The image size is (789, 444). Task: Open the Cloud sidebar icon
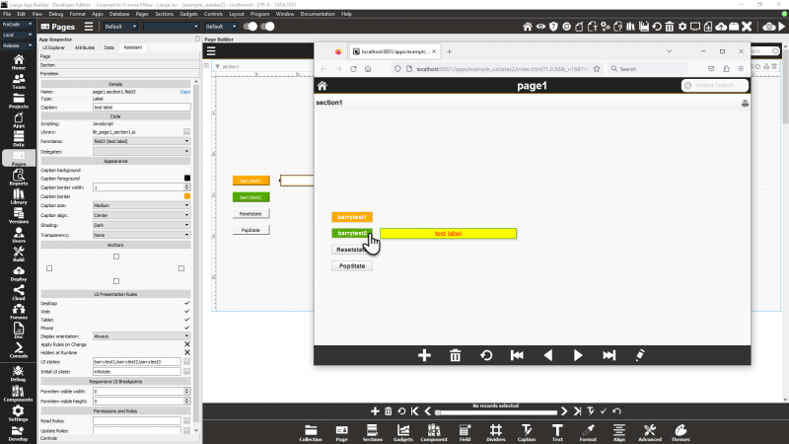click(x=19, y=292)
